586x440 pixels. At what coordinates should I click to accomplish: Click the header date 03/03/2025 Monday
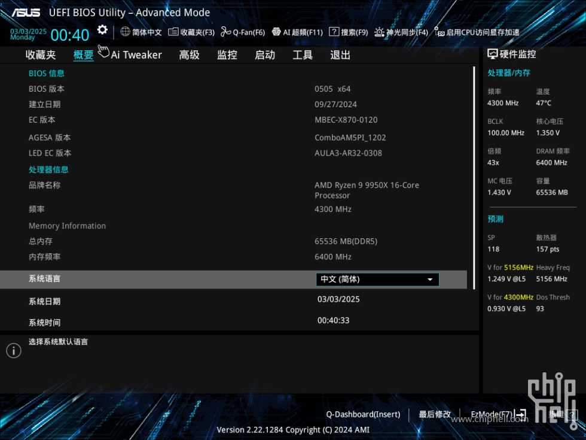[x=29, y=34]
